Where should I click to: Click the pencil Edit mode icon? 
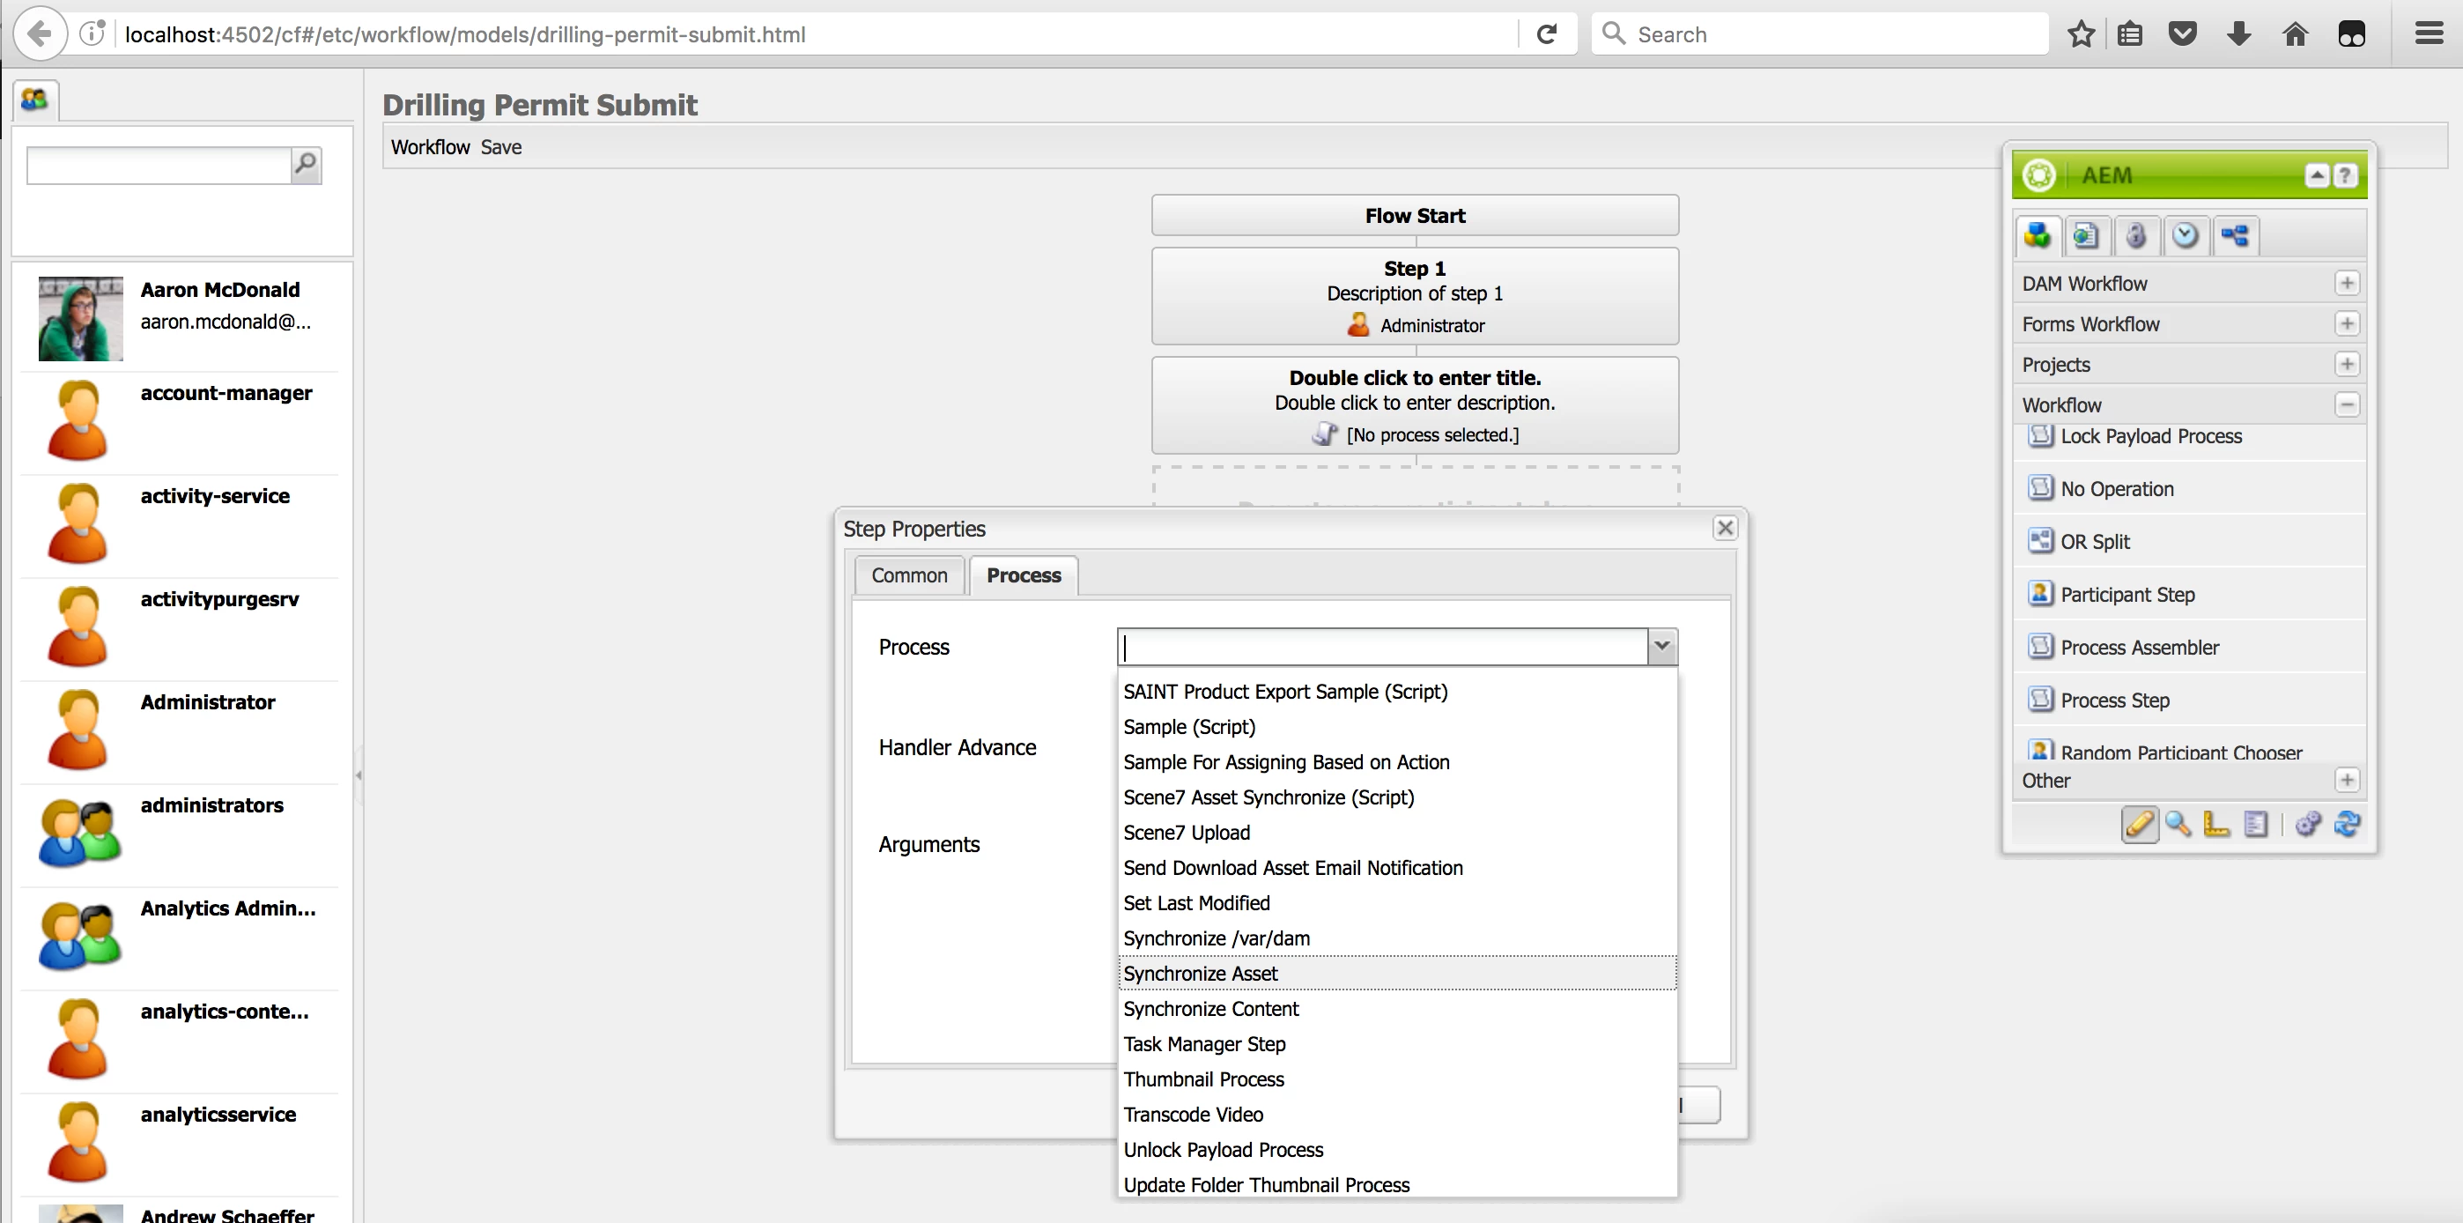[2140, 823]
